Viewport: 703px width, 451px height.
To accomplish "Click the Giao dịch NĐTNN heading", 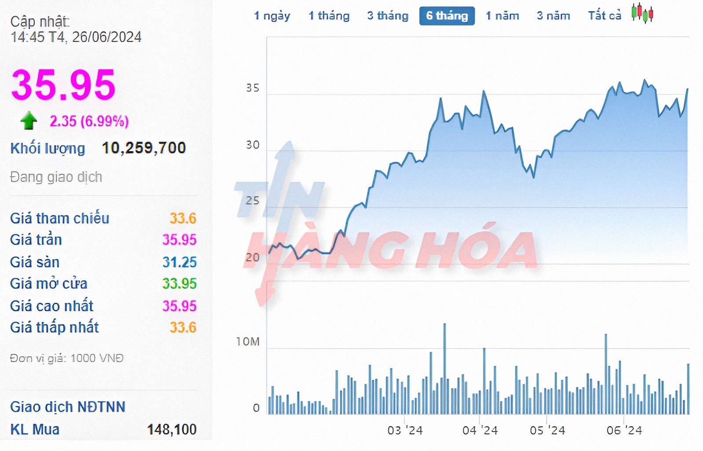I will click(x=68, y=407).
